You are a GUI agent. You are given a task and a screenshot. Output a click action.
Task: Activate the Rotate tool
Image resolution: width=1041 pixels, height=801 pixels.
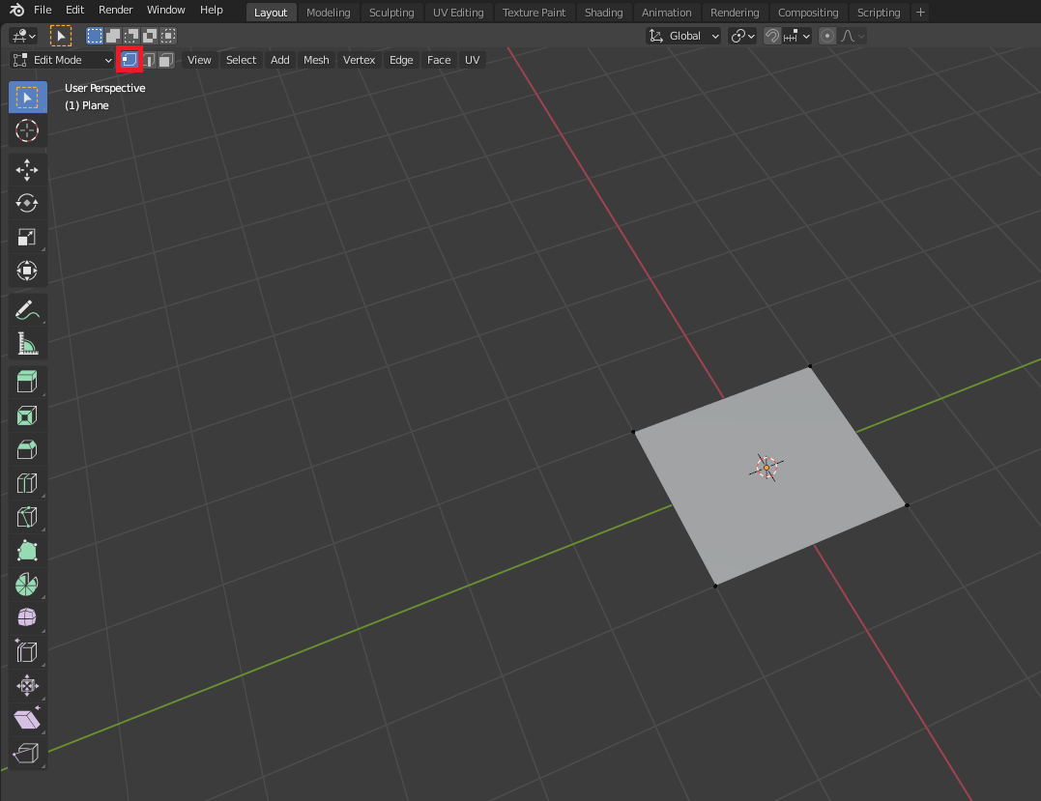[x=27, y=203]
